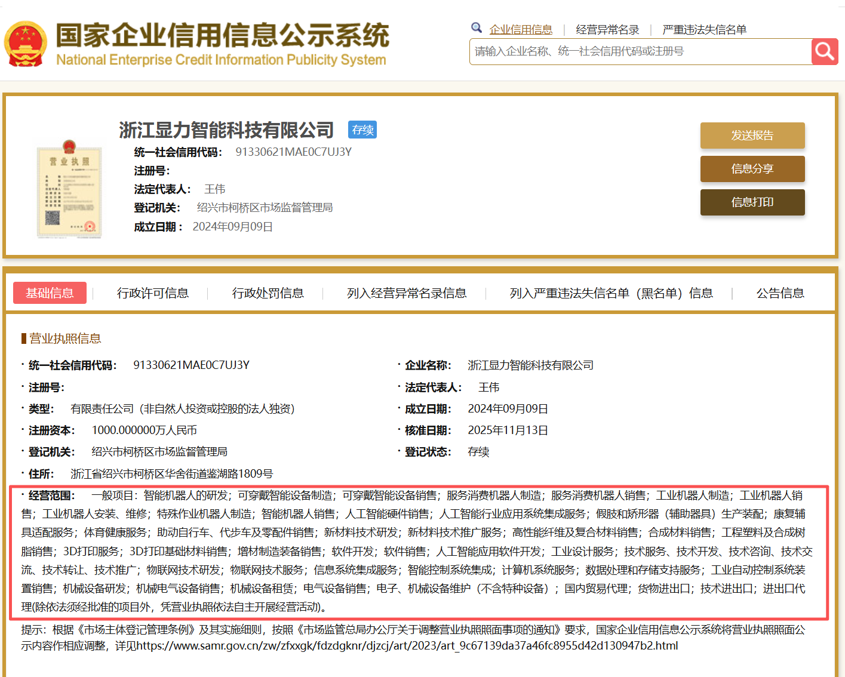
Task: Click the header legal representative 王伟
Action: tap(215, 189)
